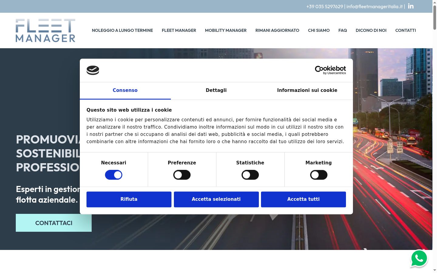Viewport: 437px width, 273px height.
Task: Click the cookie dialog site logo icon
Action: click(93, 70)
